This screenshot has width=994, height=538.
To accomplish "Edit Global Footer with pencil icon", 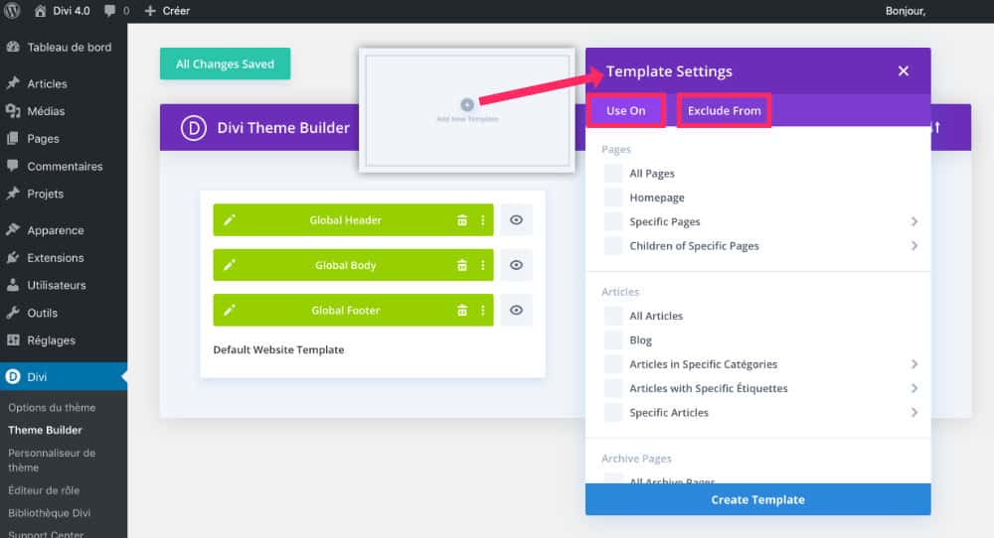I will (230, 310).
